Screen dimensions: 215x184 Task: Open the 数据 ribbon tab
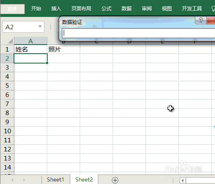coord(127,9)
